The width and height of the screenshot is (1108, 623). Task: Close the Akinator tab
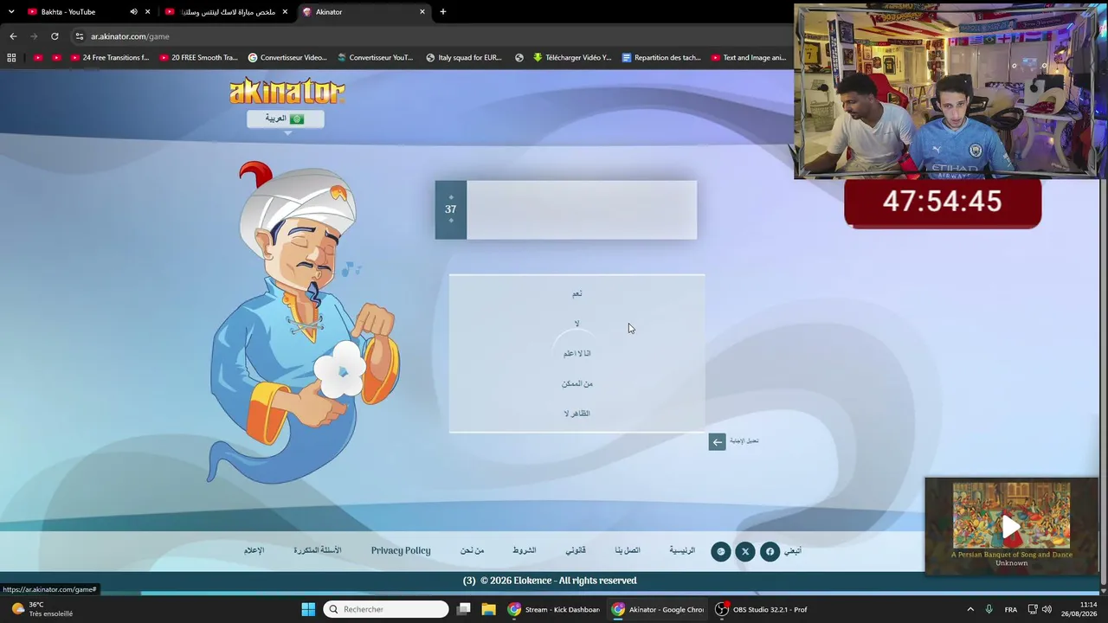tap(422, 12)
